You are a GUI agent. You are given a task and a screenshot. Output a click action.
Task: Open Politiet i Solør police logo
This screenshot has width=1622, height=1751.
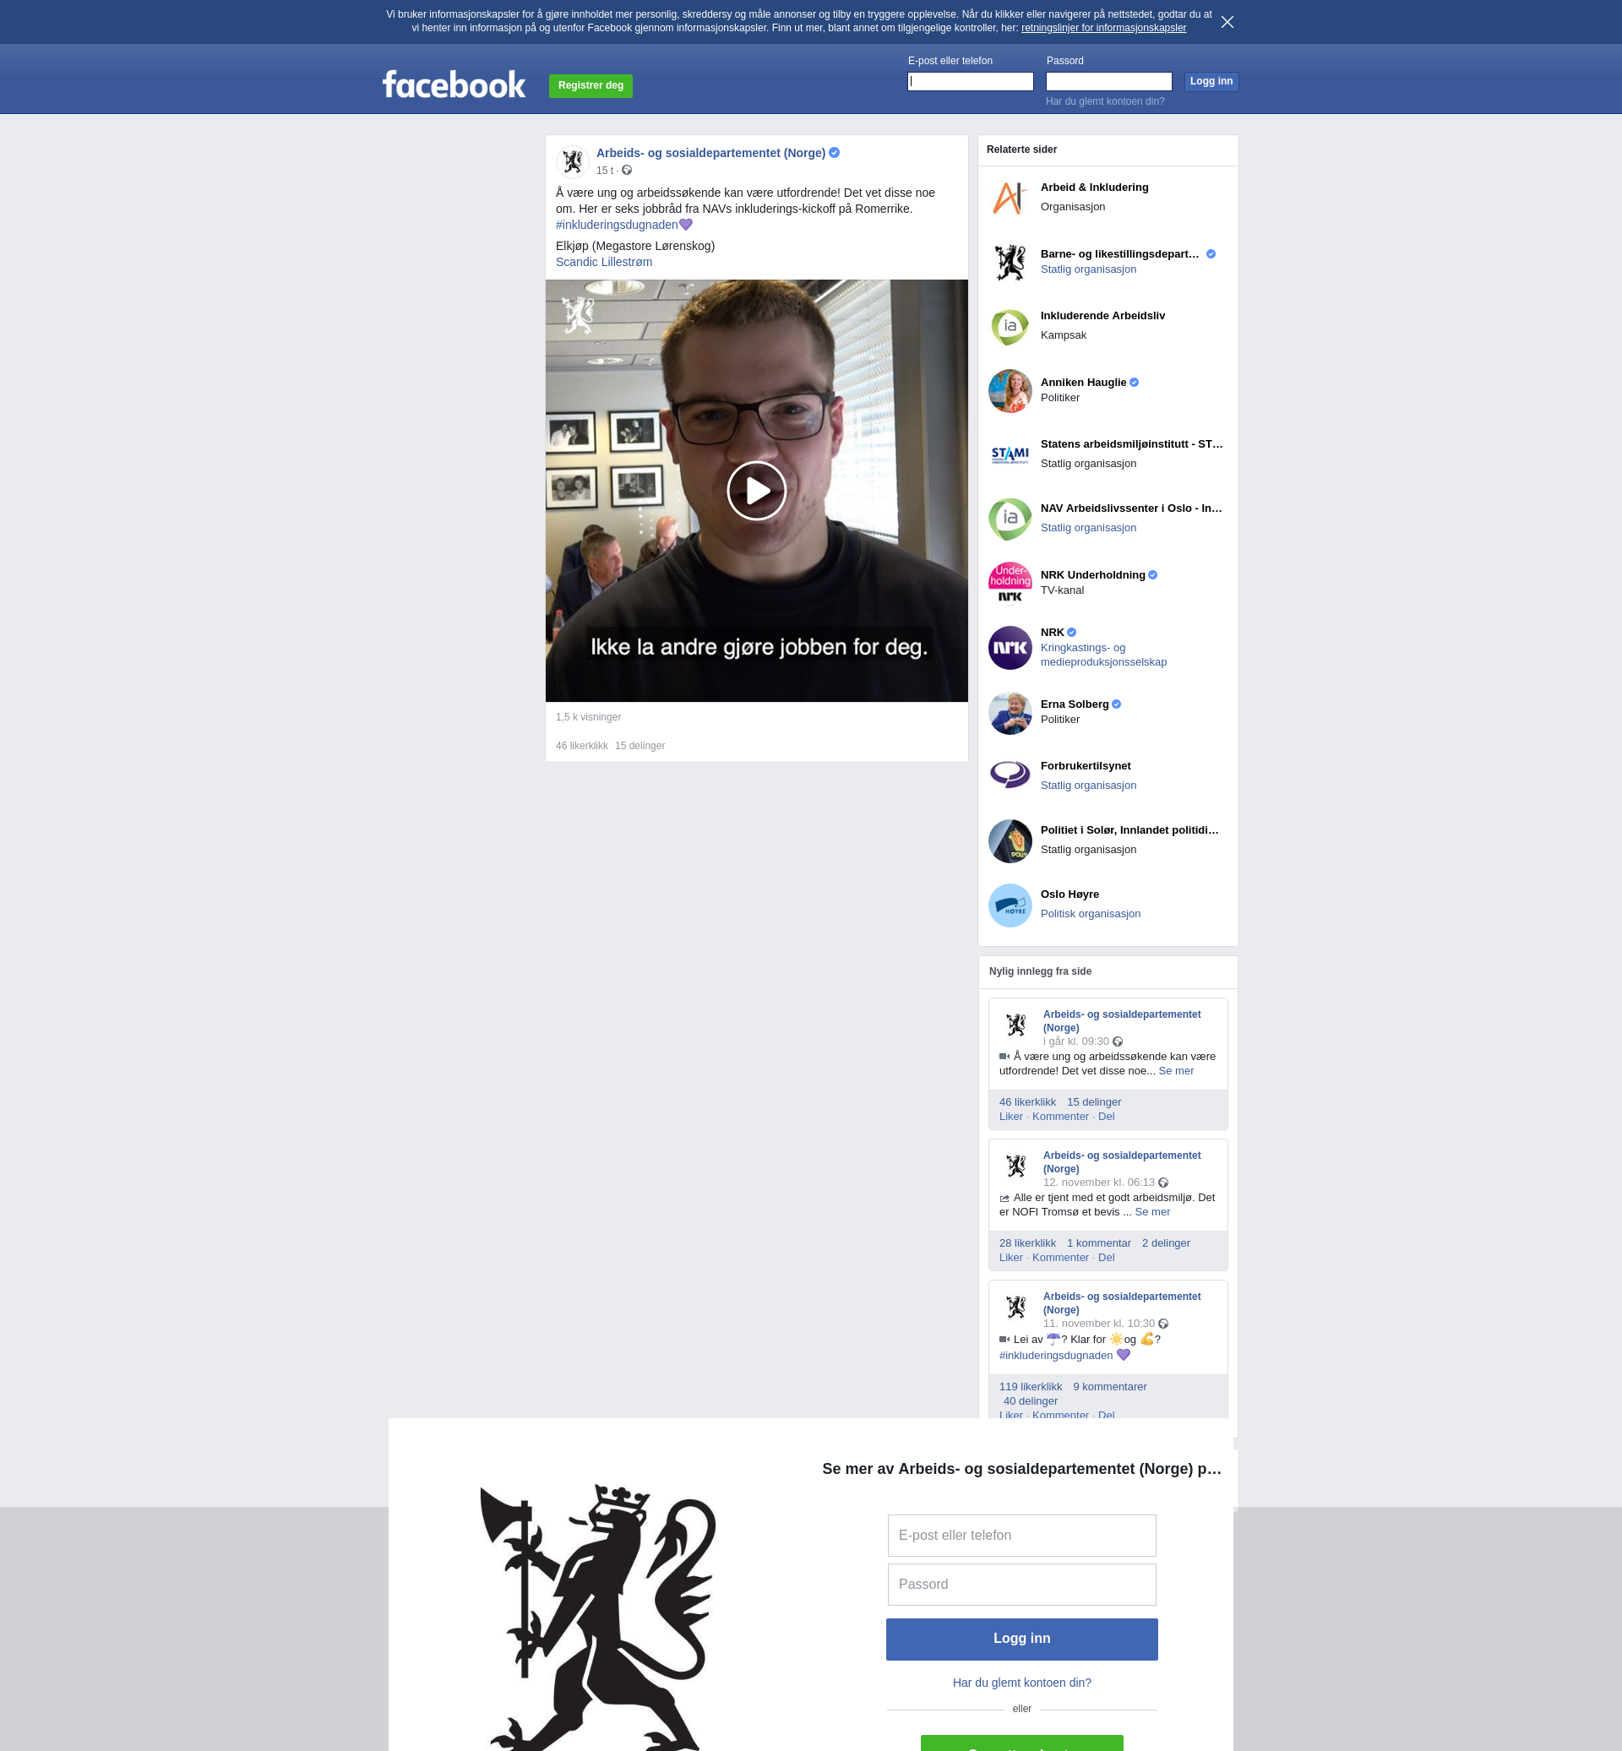tap(1010, 840)
